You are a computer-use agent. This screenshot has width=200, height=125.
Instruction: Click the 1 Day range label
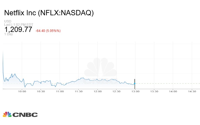[x=8, y=34]
